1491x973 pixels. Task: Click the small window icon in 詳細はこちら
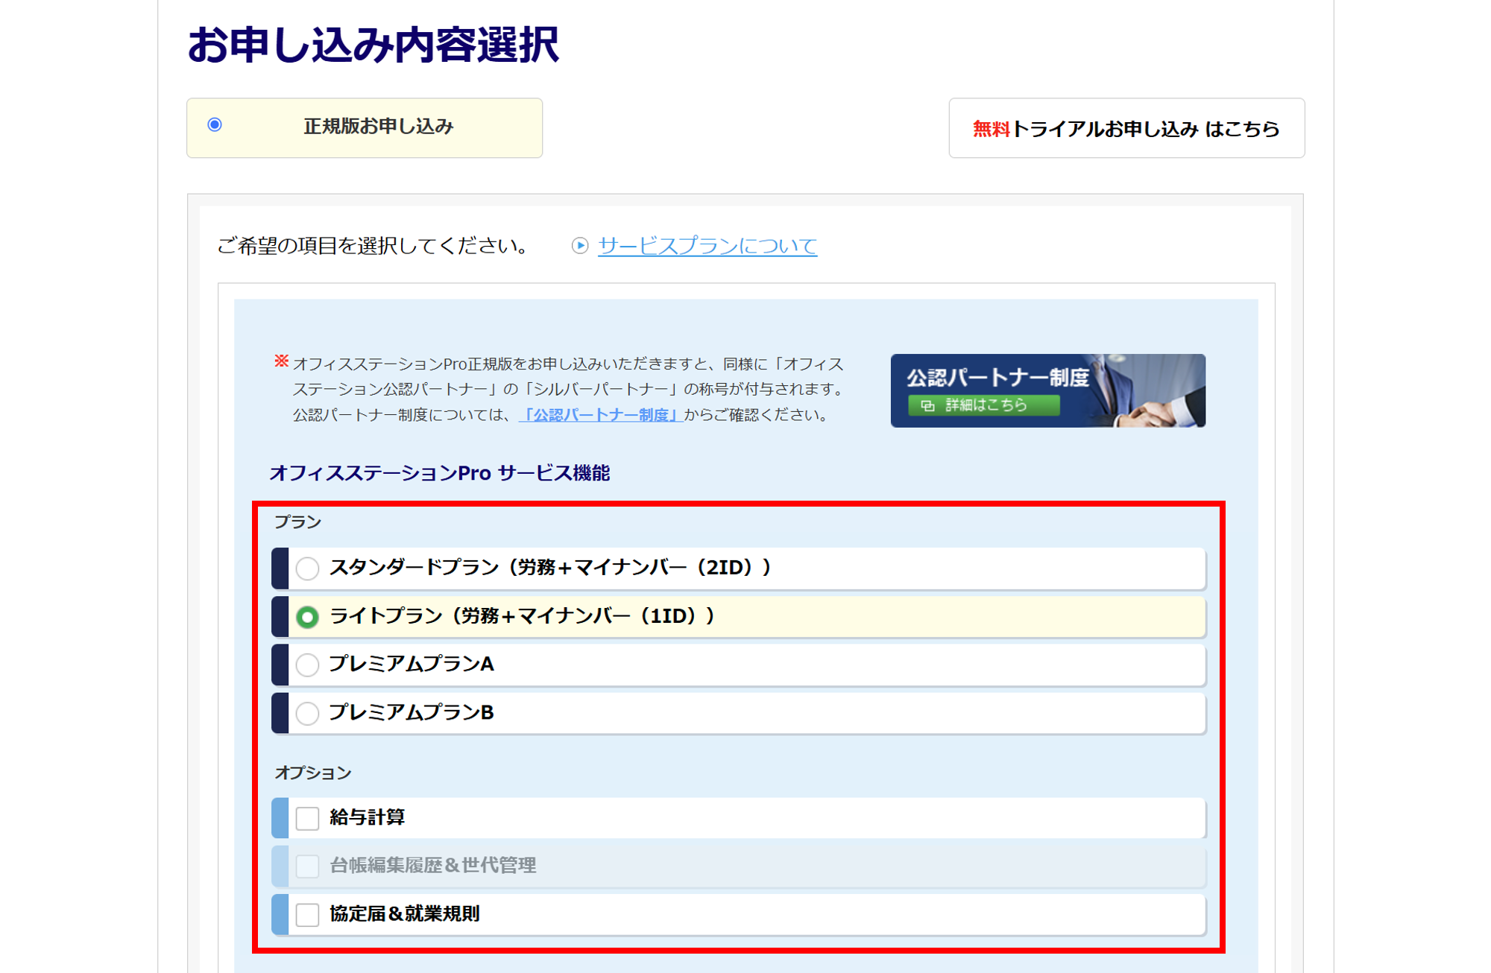(x=927, y=405)
